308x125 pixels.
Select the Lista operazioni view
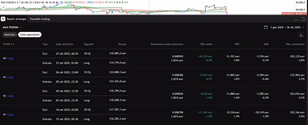point(30,35)
